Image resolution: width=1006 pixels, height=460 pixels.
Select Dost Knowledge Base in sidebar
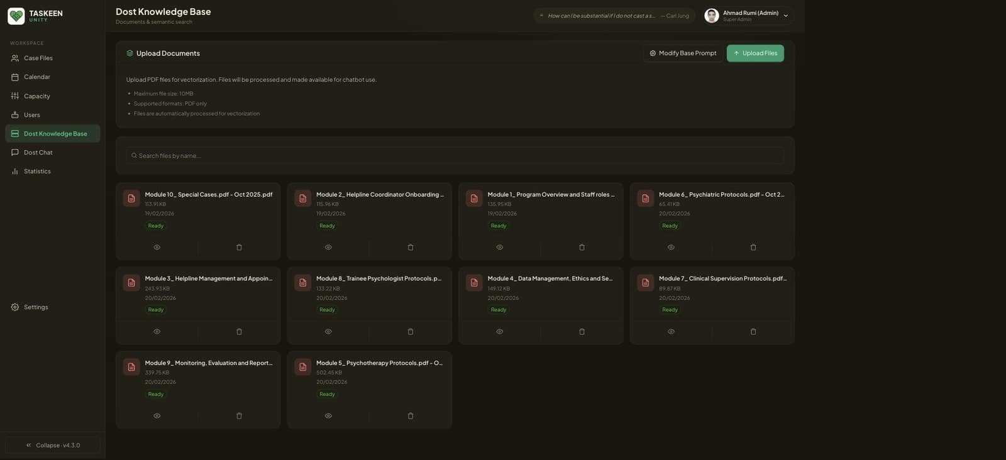pyautogui.click(x=53, y=133)
